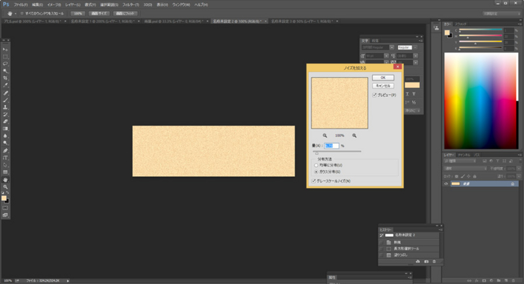Toggle lock all in Layers panel

tap(474, 176)
